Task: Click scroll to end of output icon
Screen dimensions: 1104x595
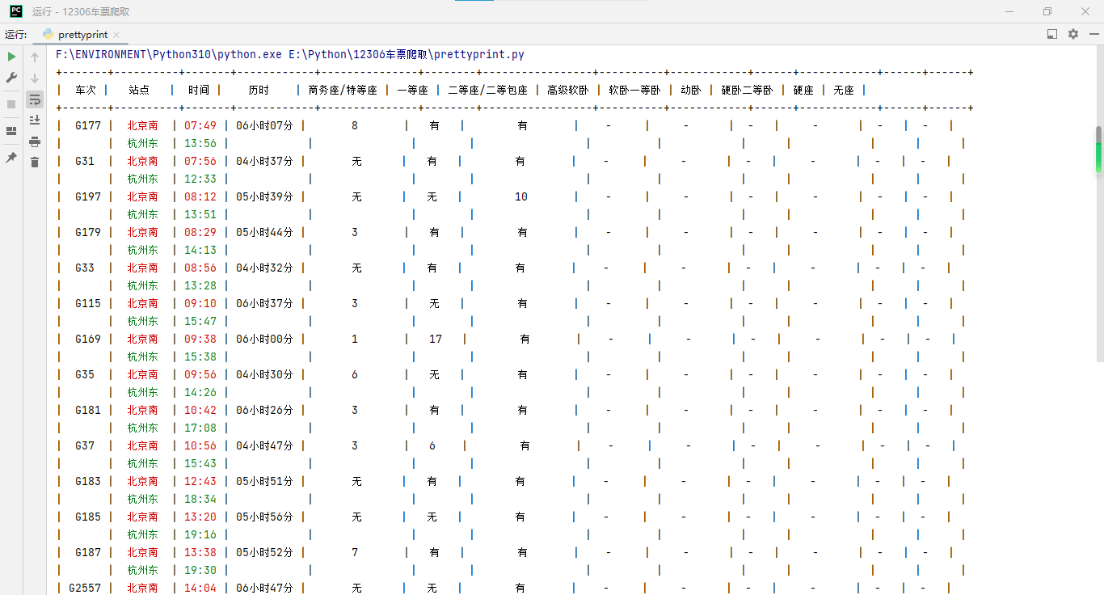Action: pos(35,120)
